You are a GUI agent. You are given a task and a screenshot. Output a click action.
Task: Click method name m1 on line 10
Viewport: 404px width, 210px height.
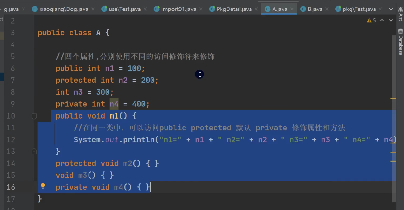point(114,116)
